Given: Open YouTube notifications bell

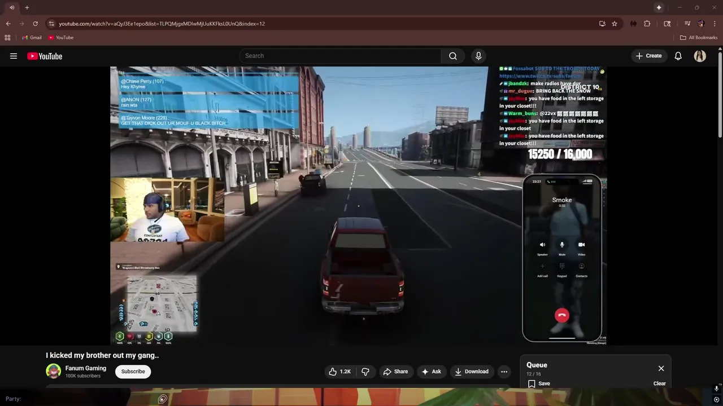Looking at the screenshot, I should [x=678, y=56].
